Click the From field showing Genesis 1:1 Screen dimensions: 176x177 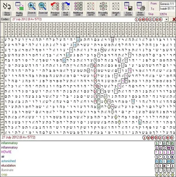[167, 4]
